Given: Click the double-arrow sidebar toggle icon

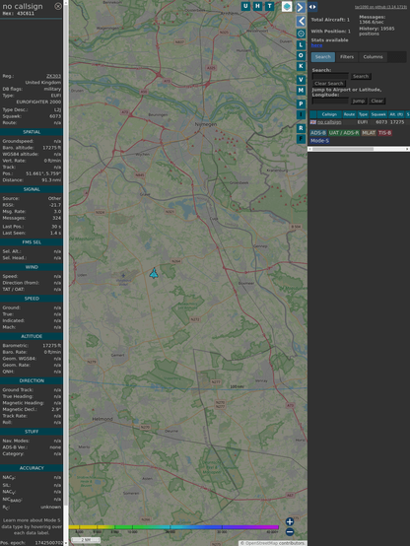Looking at the screenshot, I should tap(312, 7).
